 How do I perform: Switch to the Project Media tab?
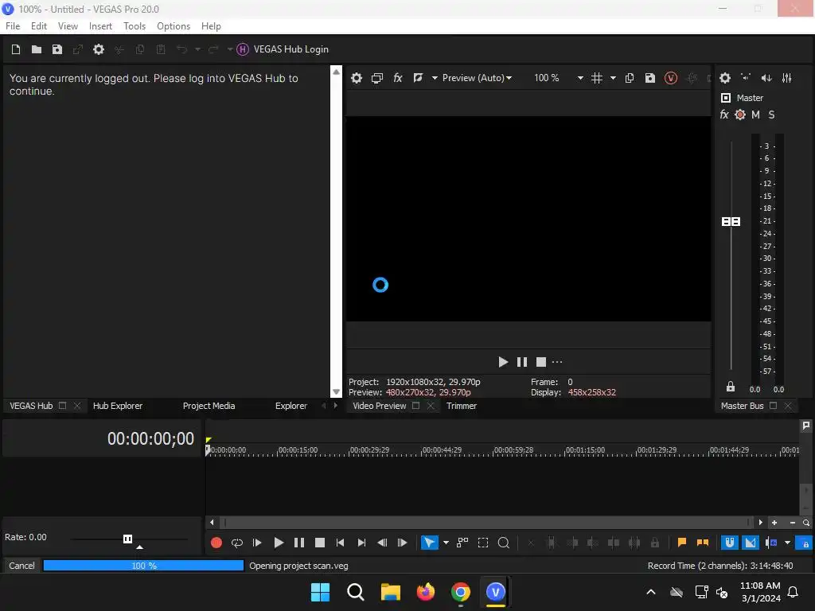[209, 406]
